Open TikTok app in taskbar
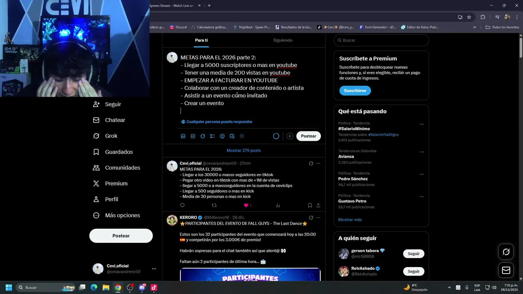The width and height of the screenshot is (523, 294). click(154, 287)
